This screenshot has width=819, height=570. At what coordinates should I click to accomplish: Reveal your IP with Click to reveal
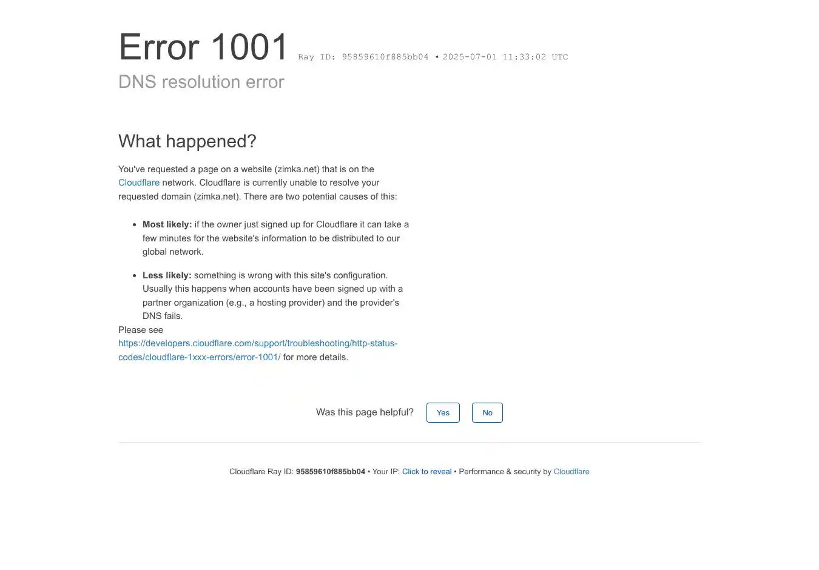(426, 472)
